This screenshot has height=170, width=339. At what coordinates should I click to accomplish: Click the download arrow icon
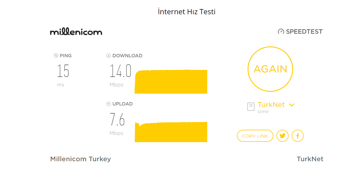point(108,56)
